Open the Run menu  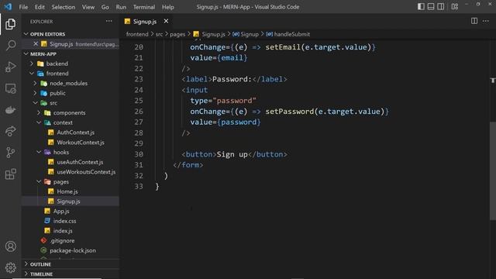[x=121, y=7]
